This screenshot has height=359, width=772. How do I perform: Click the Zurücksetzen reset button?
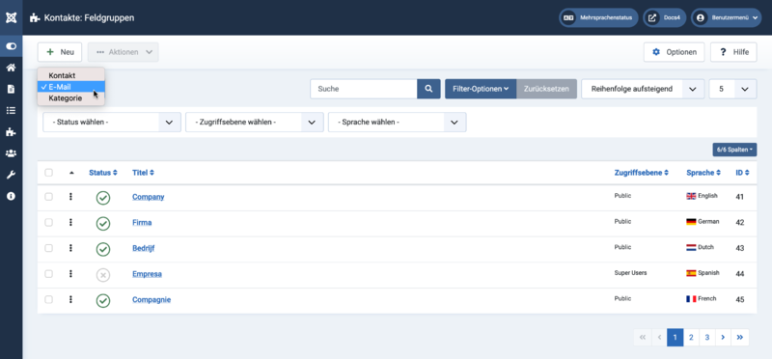pyautogui.click(x=546, y=89)
